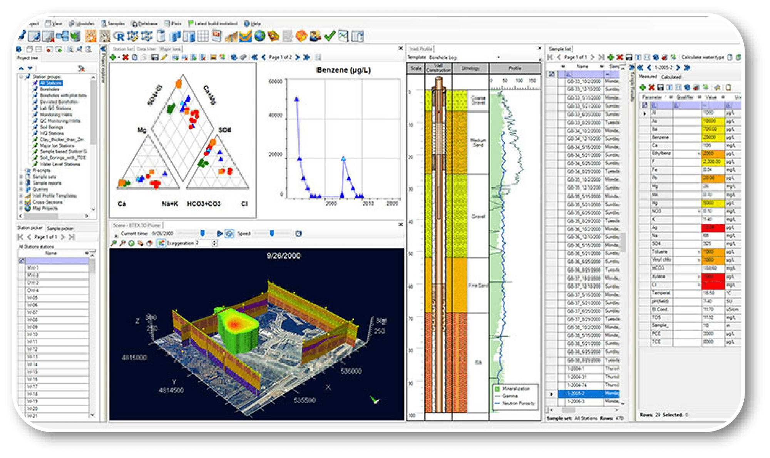Click Calculate water type button
The height and width of the screenshot is (458, 770).
pyautogui.click(x=703, y=57)
